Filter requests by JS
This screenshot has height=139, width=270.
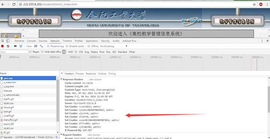[76, 52]
